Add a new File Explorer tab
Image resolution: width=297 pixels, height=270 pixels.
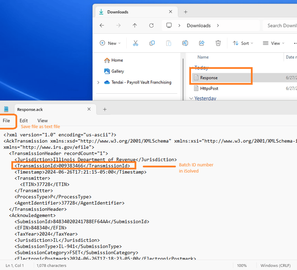[x=186, y=12]
